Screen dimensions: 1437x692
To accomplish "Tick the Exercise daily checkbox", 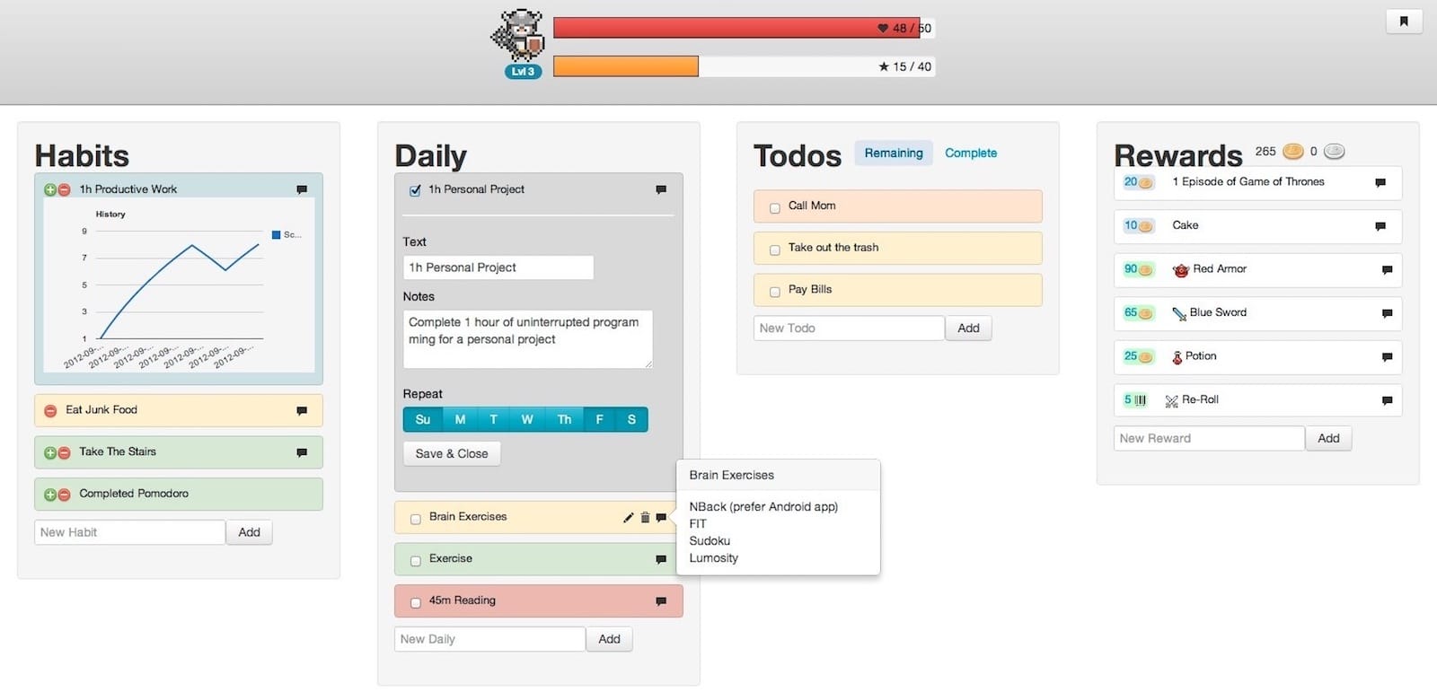I will point(415,561).
